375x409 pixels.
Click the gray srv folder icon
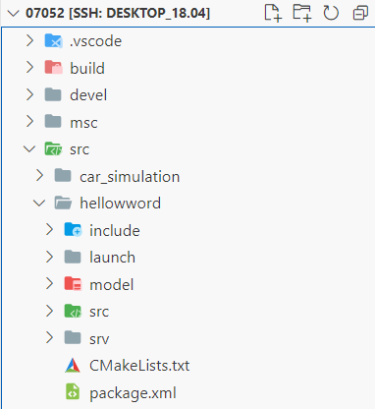(73, 337)
